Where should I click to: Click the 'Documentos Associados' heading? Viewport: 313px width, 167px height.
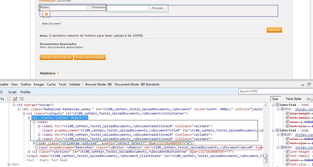click(58, 44)
